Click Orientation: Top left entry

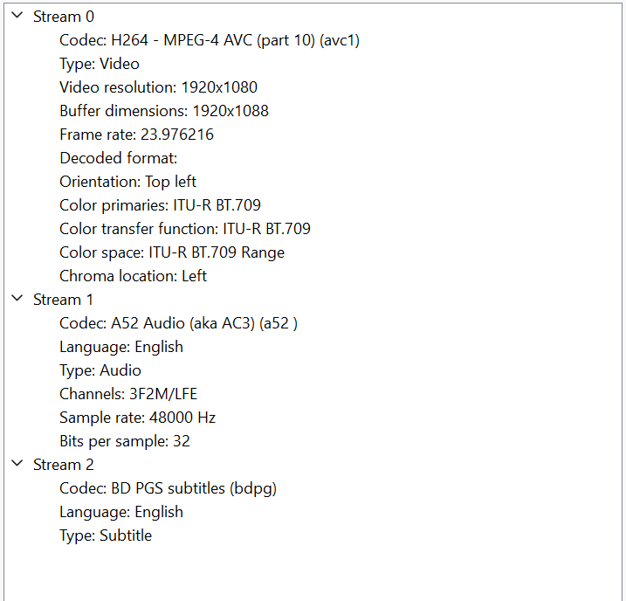pos(127,182)
